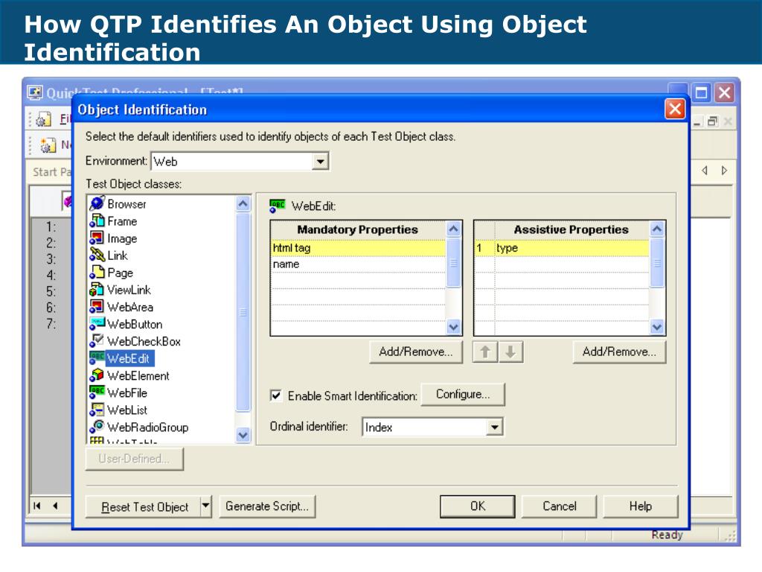Open Smart Identification Configure button
The image size is (762, 572).
(x=463, y=394)
